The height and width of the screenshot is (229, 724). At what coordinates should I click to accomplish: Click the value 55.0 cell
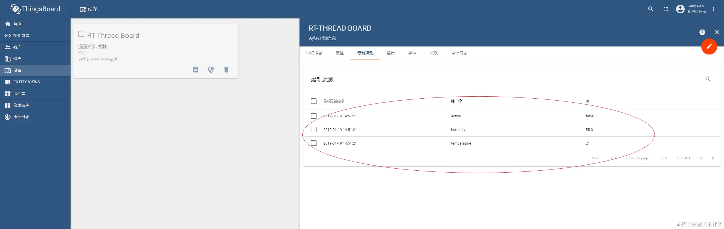pos(589,130)
